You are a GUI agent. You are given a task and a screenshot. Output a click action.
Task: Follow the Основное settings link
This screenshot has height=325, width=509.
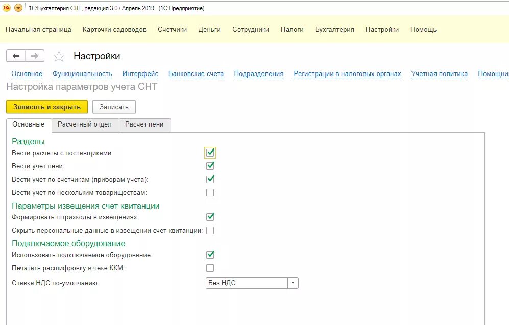click(x=27, y=74)
